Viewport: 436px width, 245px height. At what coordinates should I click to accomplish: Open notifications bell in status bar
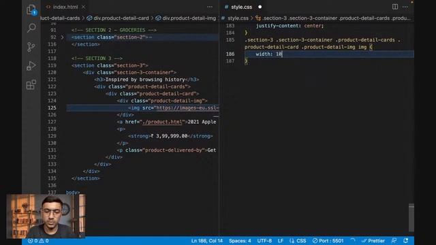point(406,241)
